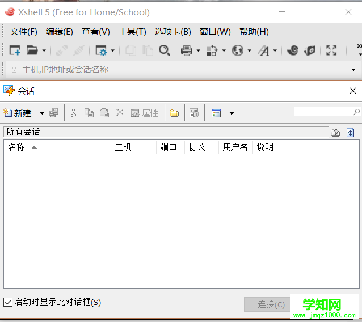The image size is (362, 322).
Task: Launch Xftp via the swirl icon
Action: (x=293, y=50)
